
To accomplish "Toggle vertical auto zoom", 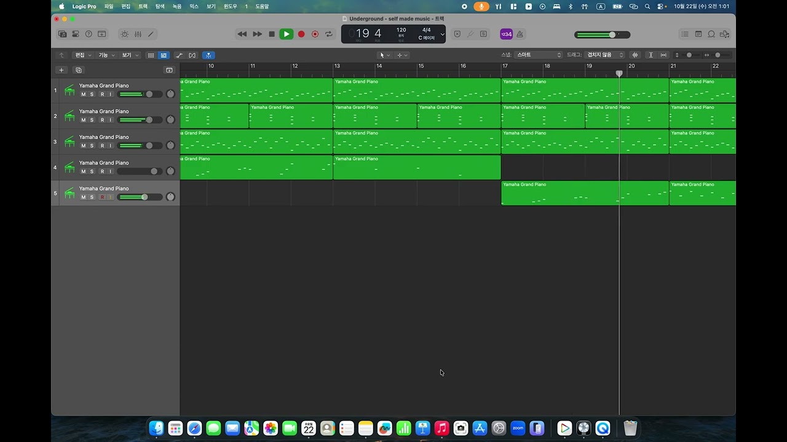I will click(x=651, y=55).
